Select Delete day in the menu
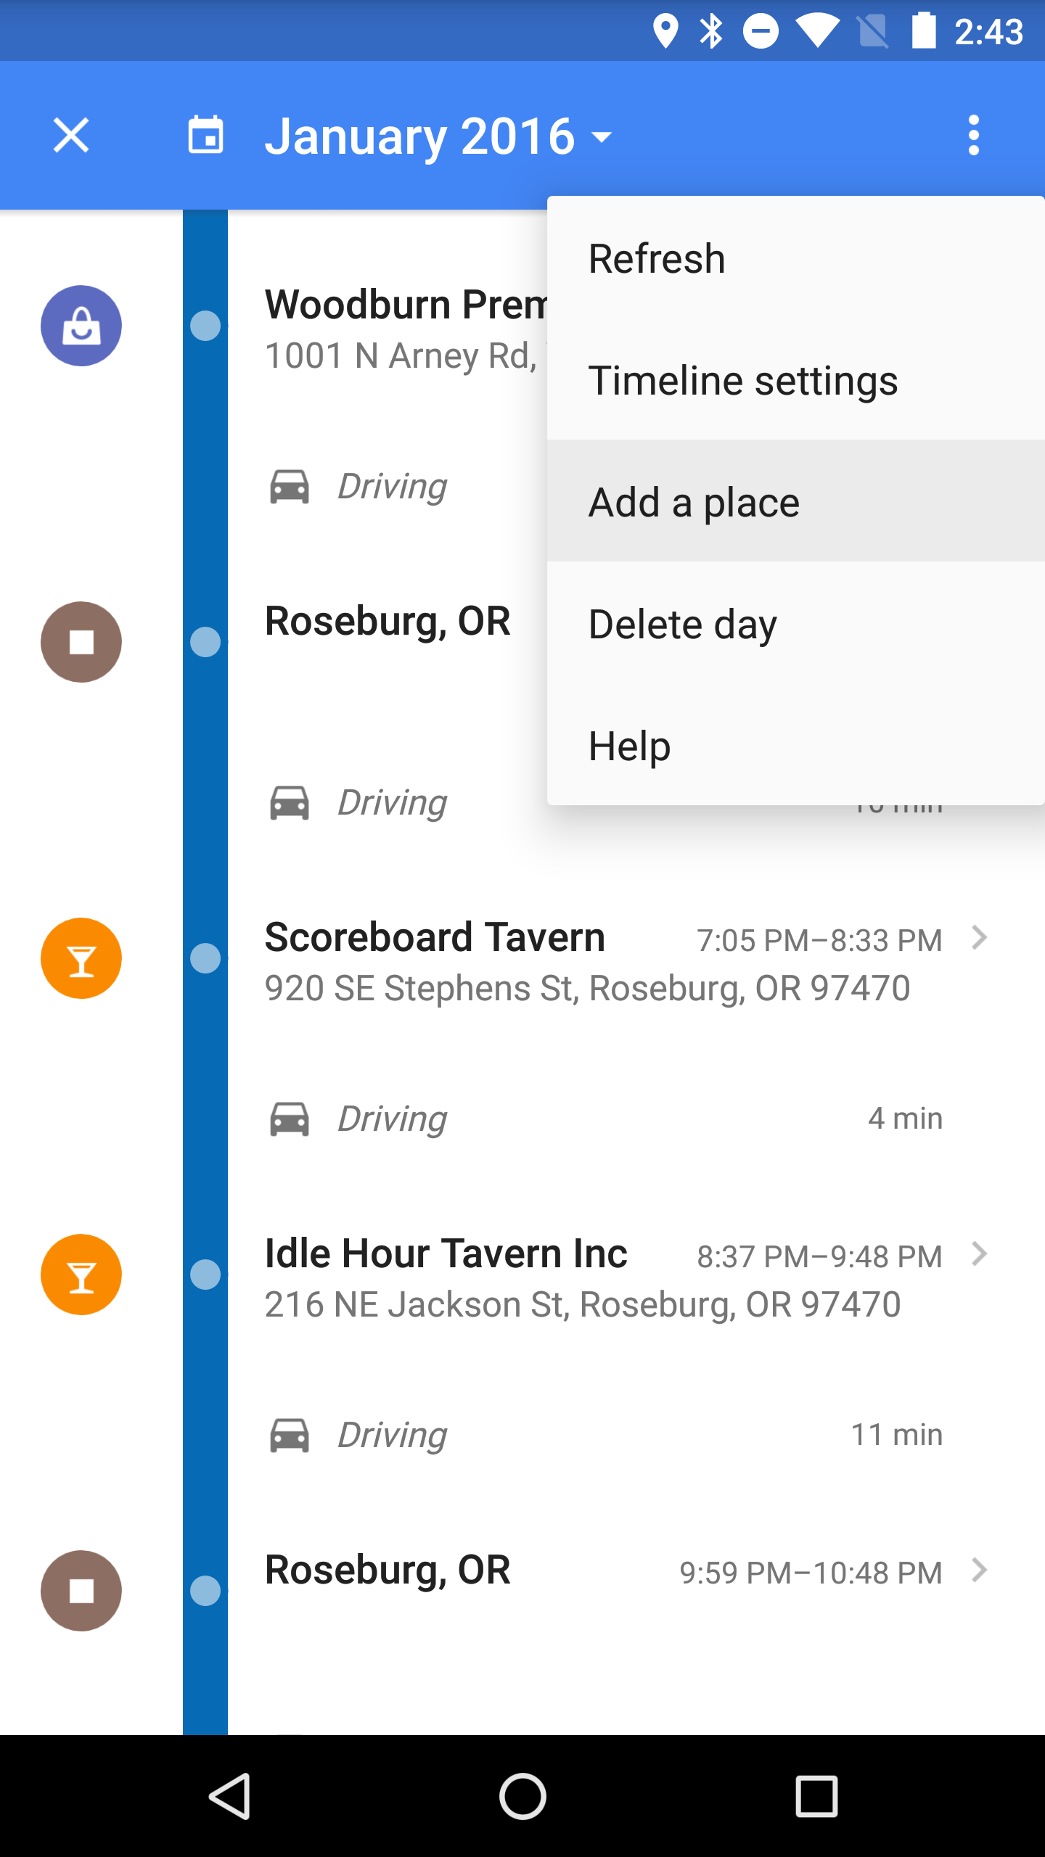This screenshot has width=1045, height=1857. (795, 624)
